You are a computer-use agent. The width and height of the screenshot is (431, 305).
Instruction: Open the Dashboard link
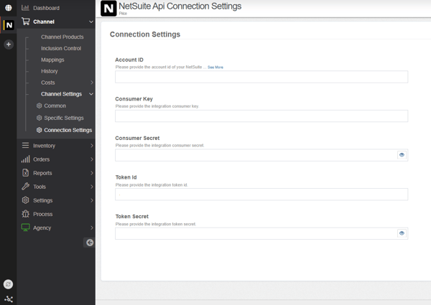pyautogui.click(x=46, y=8)
